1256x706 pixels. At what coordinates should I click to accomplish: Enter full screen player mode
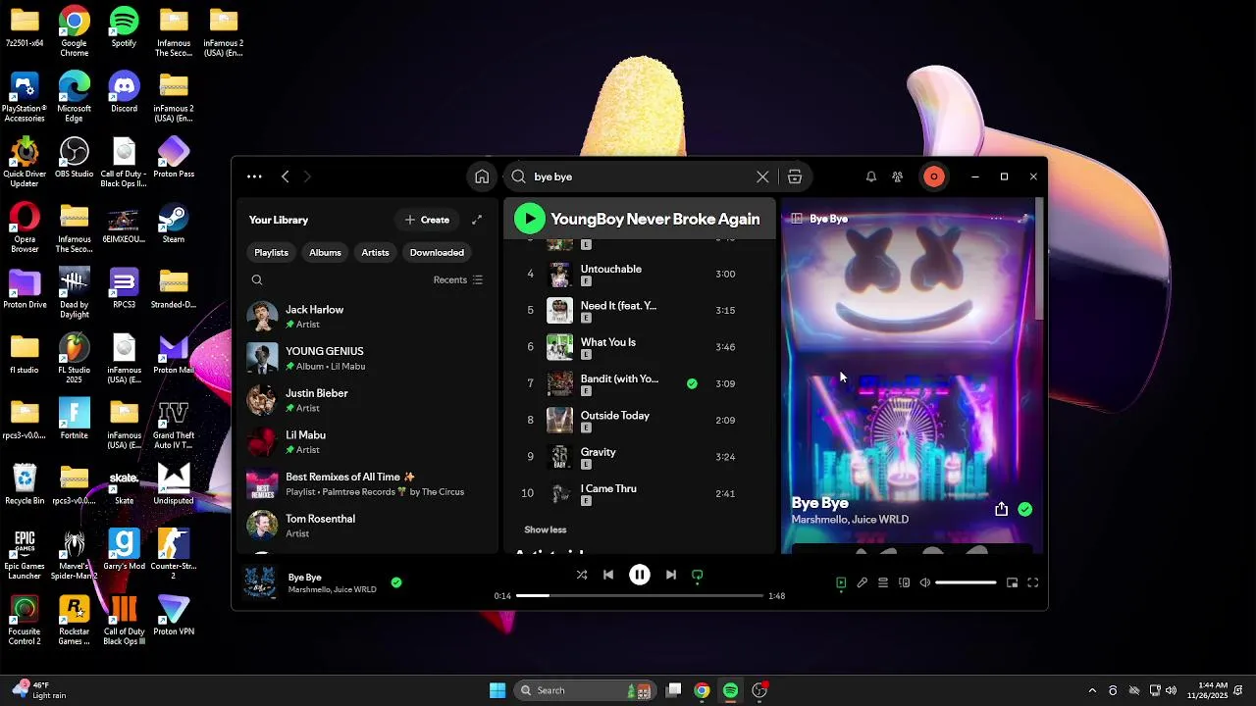[1032, 583]
